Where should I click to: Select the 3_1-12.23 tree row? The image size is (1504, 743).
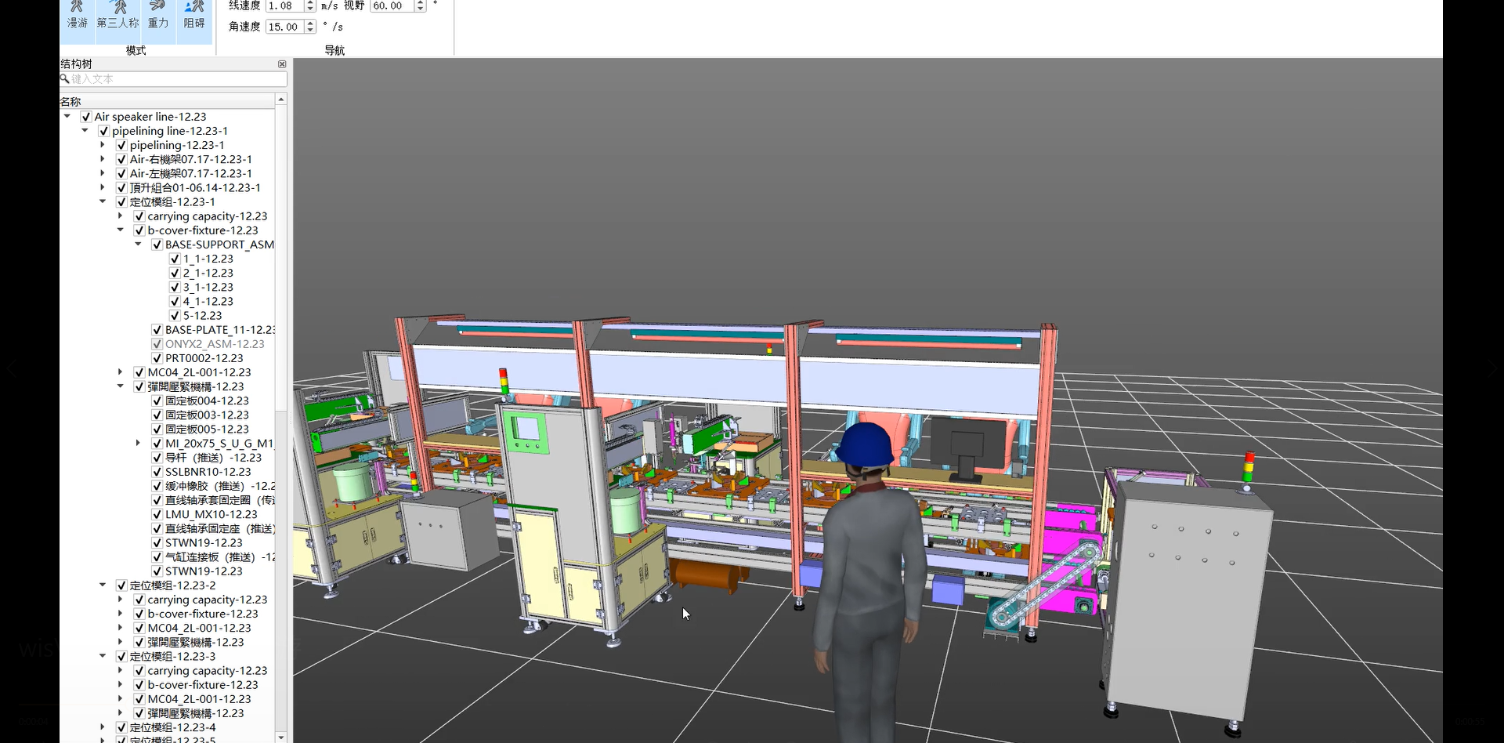click(x=208, y=287)
